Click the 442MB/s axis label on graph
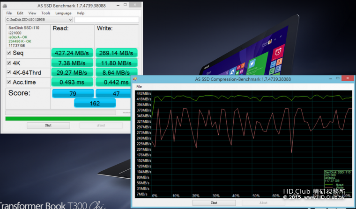The height and width of the screenshot is (209, 356). click(x=144, y=93)
